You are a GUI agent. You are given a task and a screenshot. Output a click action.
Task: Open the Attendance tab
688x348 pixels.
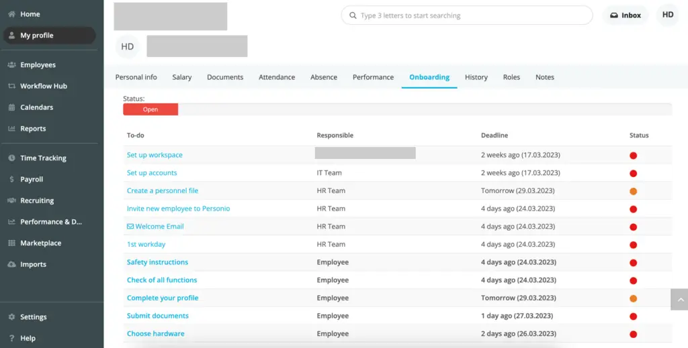pyautogui.click(x=277, y=77)
